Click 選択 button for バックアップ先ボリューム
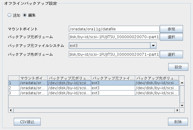Viewport: 193px width, 130px height. click(171, 54)
